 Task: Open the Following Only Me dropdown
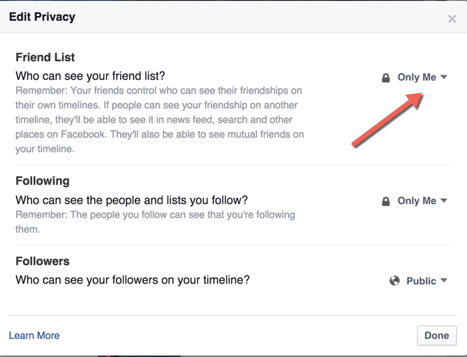[414, 201]
